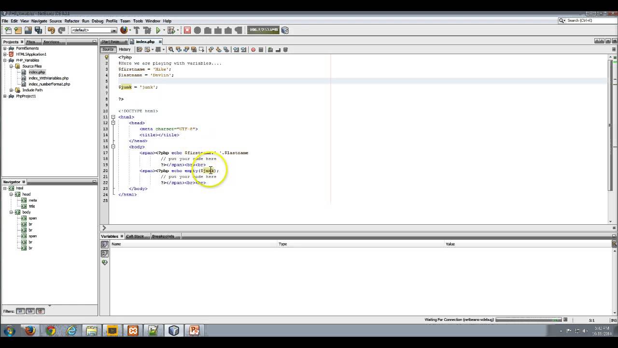Click the Previous Bookmark icon in editor toolbar
This screenshot has height=348, width=618.
pos(211,49)
